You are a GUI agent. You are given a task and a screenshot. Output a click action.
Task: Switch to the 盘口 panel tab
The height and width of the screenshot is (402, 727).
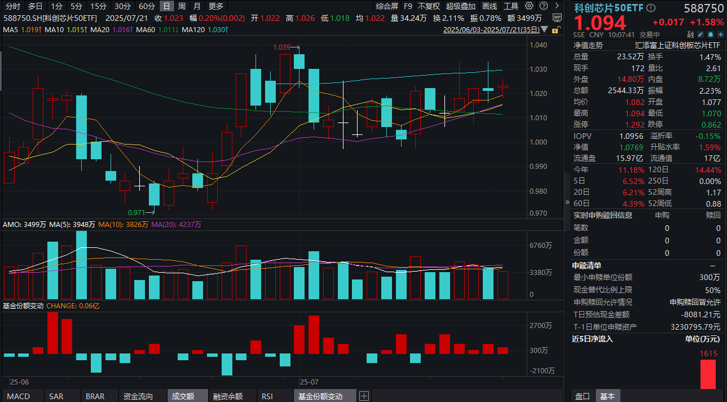pos(581,396)
